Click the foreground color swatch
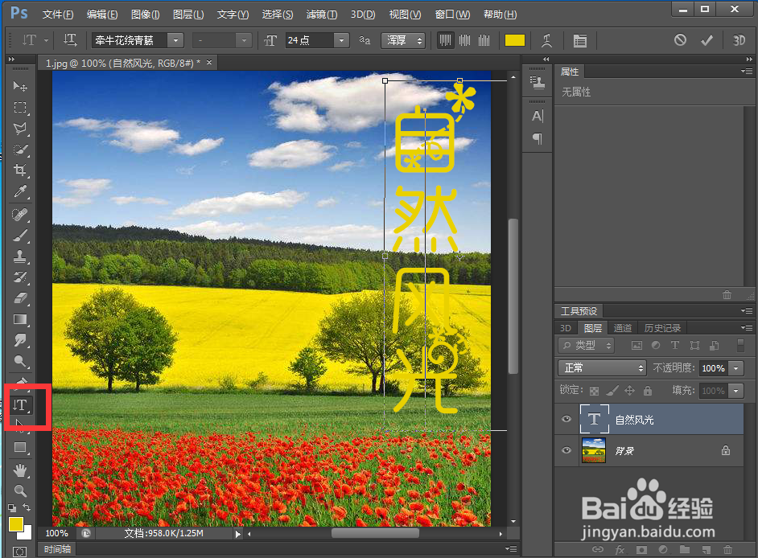Screen dimensions: 758x558 pos(15,523)
